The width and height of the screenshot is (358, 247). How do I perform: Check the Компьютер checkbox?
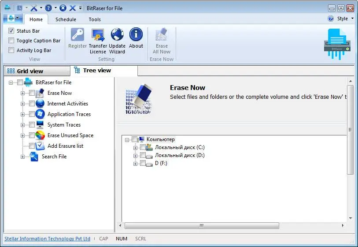134,139
